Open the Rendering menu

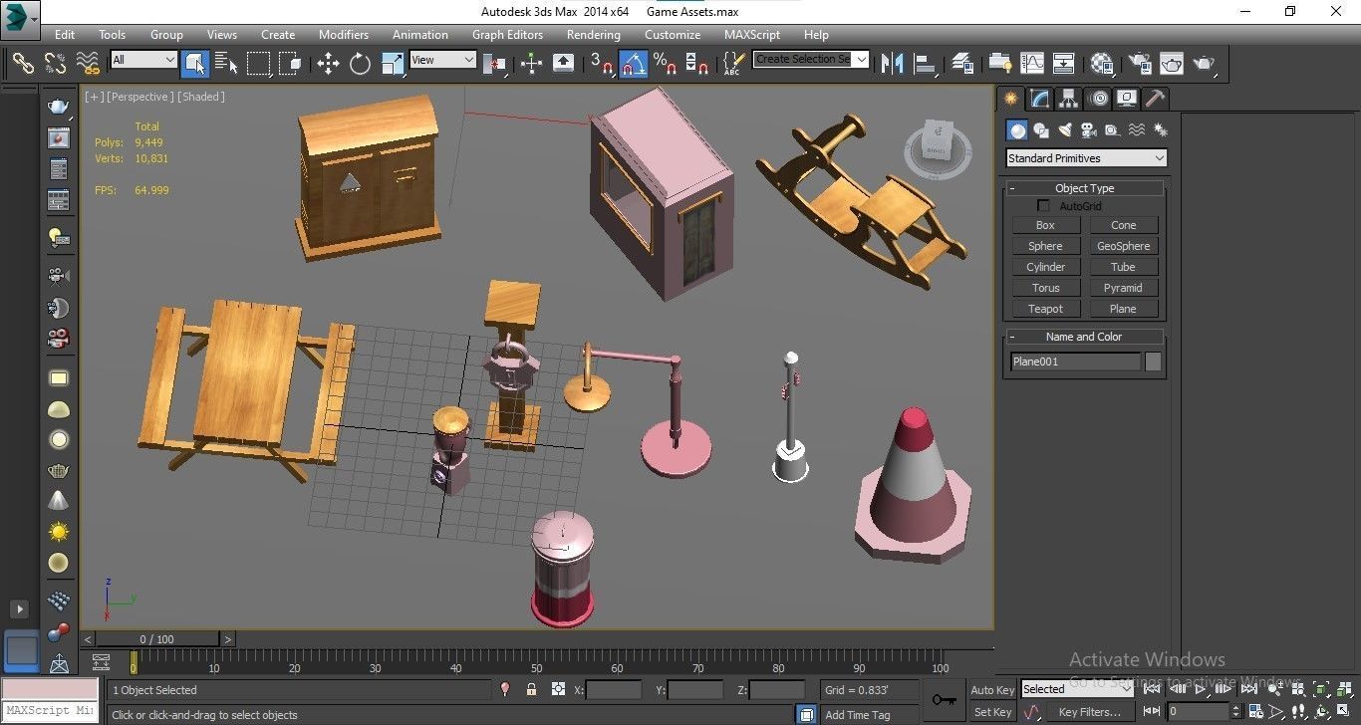594,34
